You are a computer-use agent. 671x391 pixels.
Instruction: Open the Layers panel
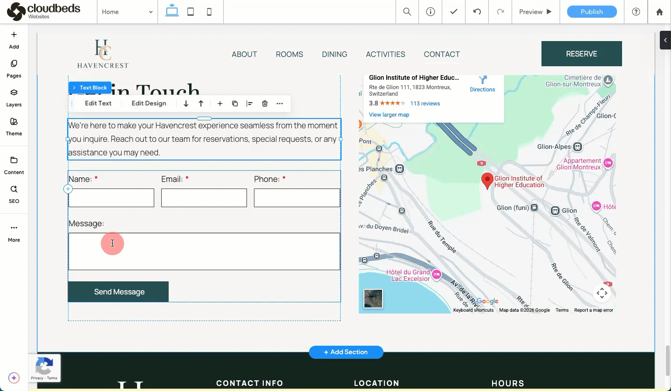14,97
